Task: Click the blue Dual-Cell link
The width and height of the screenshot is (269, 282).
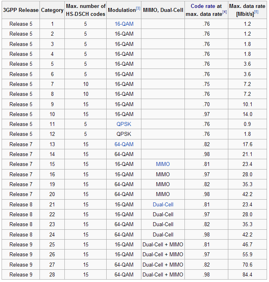Action: pyautogui.click(x=163, y=204)
